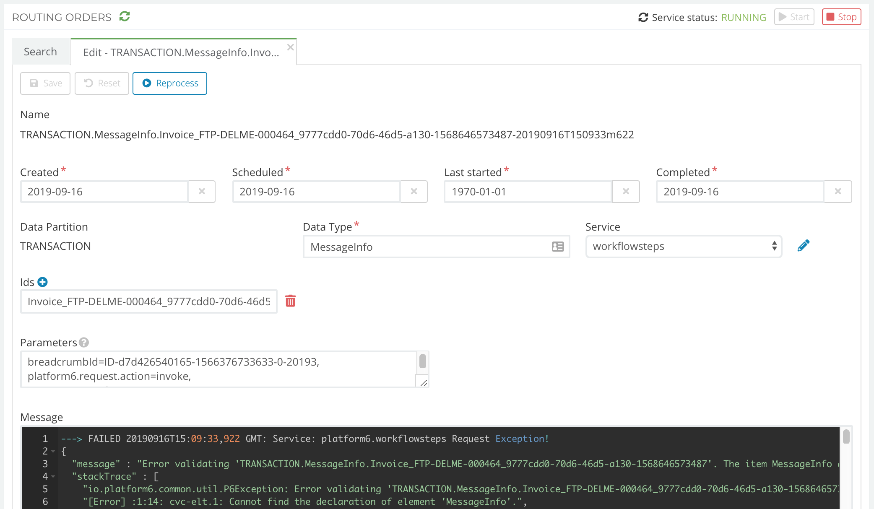The width and height of the screenshot is (874, 509).
Task: Collapse the stackTrace array on line 4
Action: [x=53, y=476]
